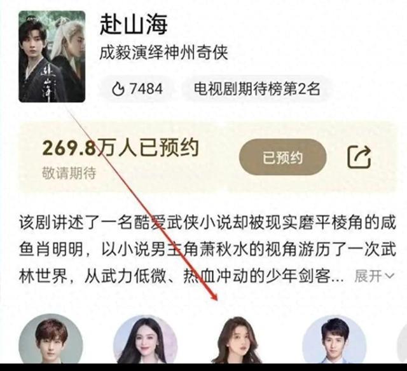Toggle the 已预约 reservation button

(282, 157)
